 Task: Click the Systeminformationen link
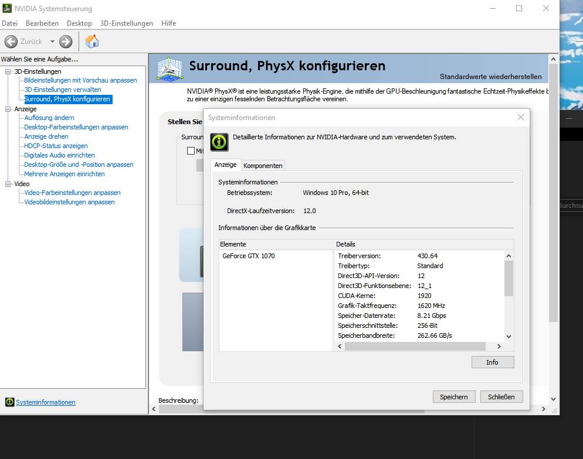pos(46,402)
